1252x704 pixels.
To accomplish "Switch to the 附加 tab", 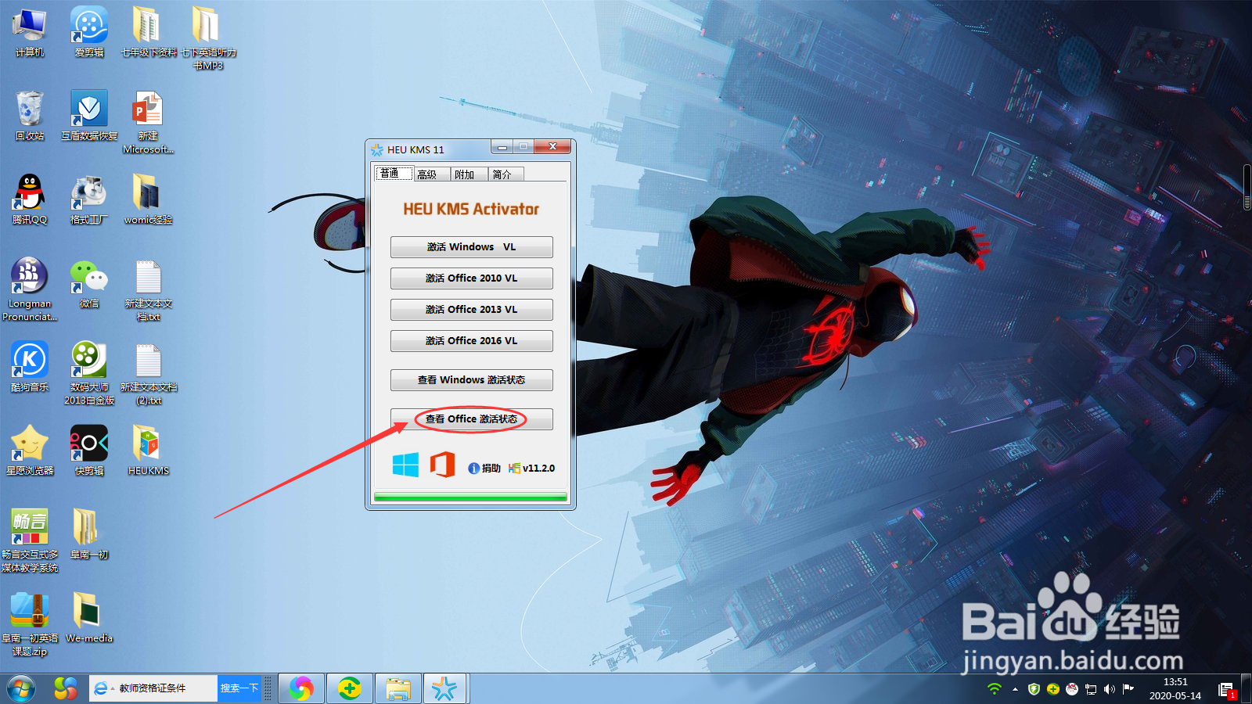I will tap(469, 174).
